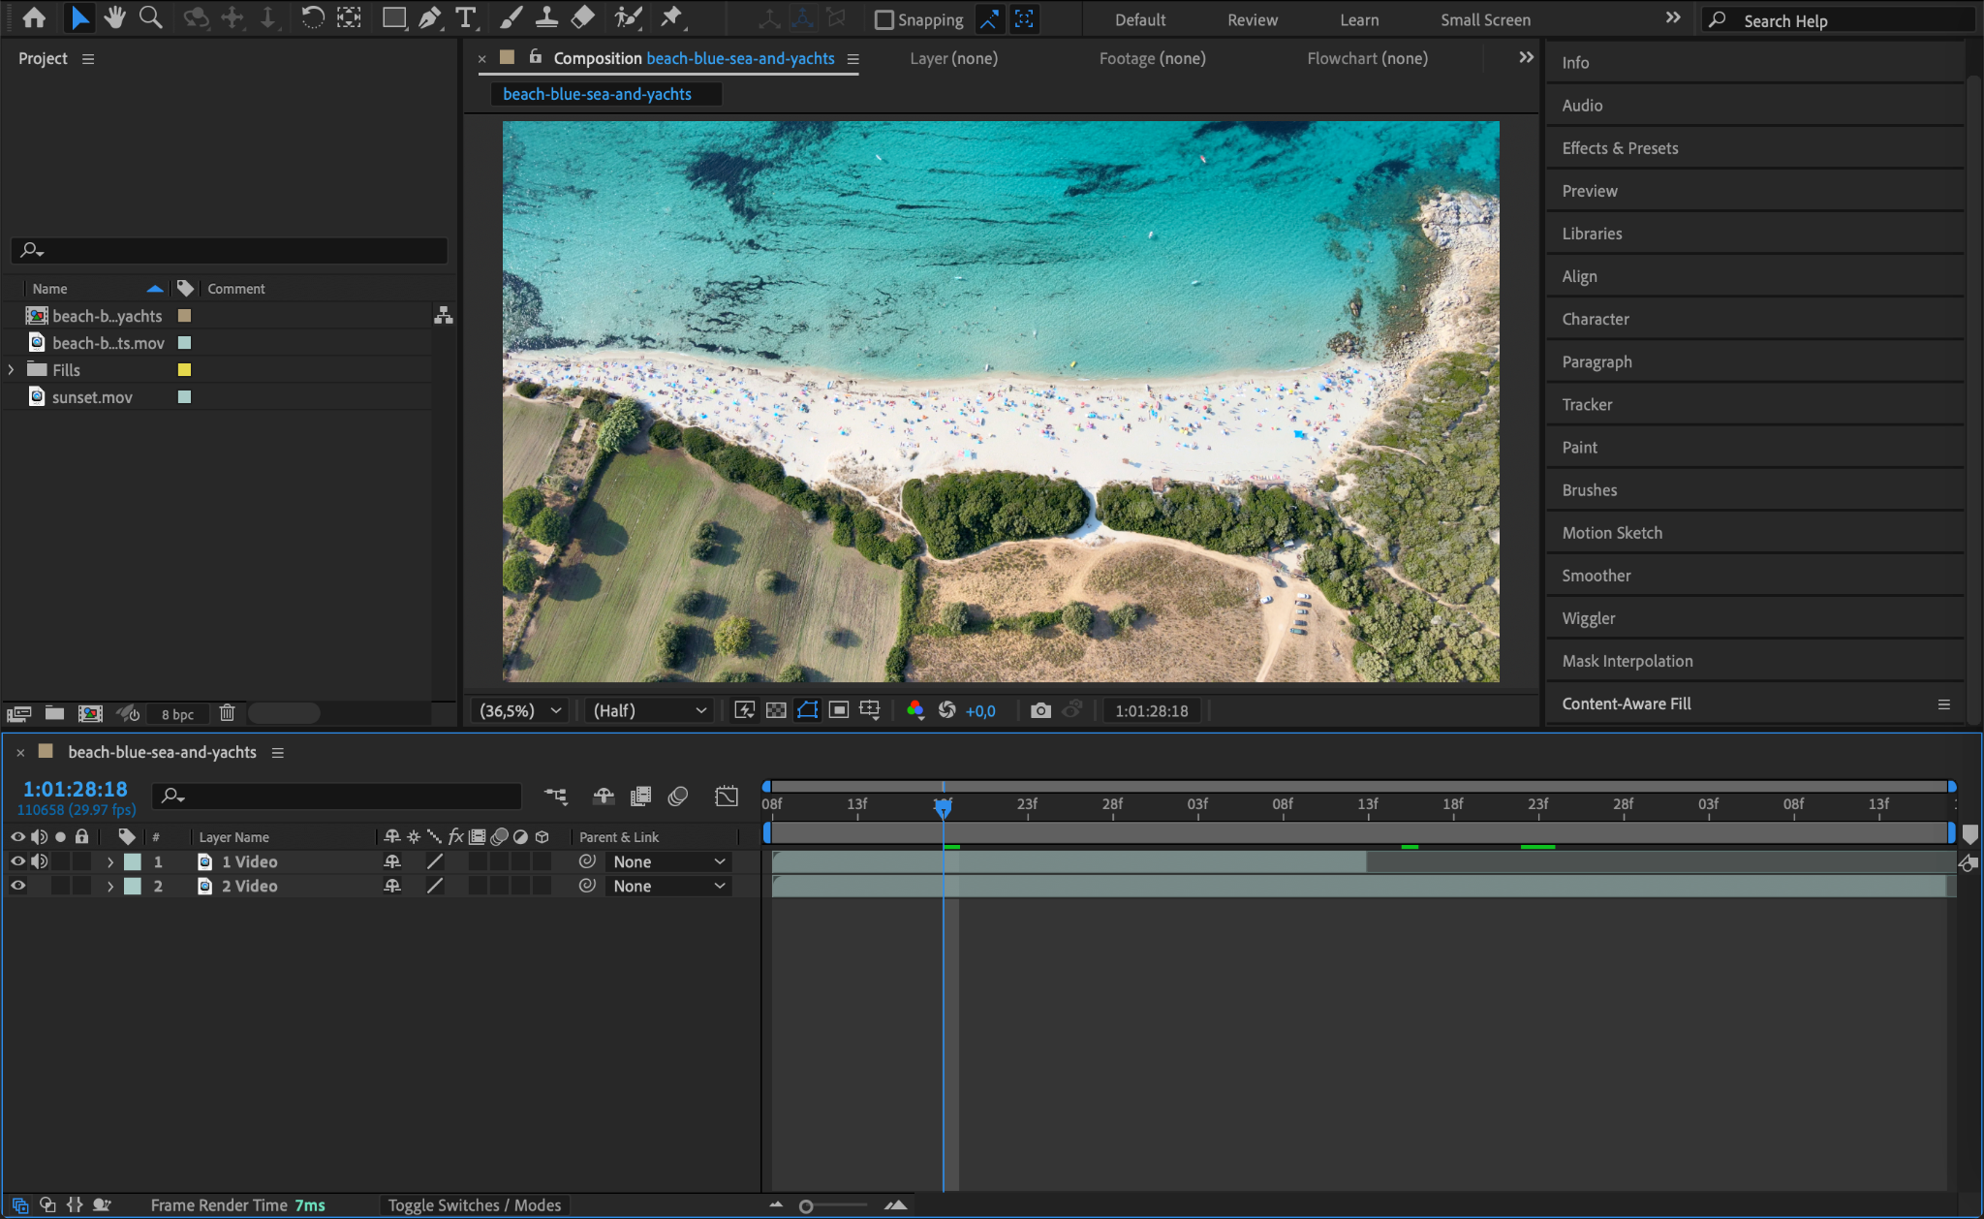Open the resolution (Half) dropdown
The width and height of the screenshot is (1984, 1219).
tap(649, 710)
